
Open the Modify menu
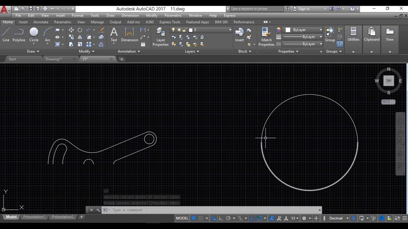151,15
